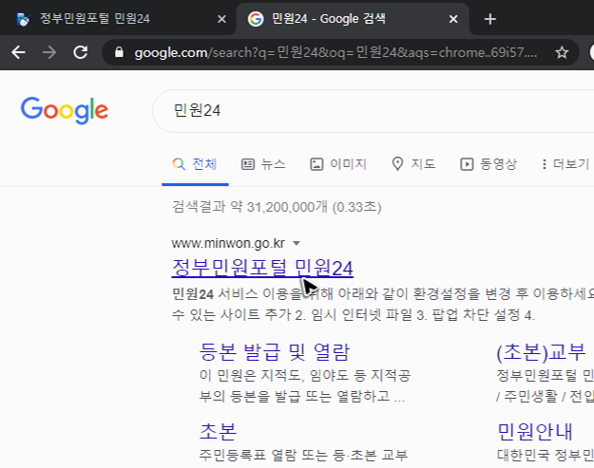Click the www.minwon.go.kr URL text
This screenshot has width=594, height=468.
228,243
